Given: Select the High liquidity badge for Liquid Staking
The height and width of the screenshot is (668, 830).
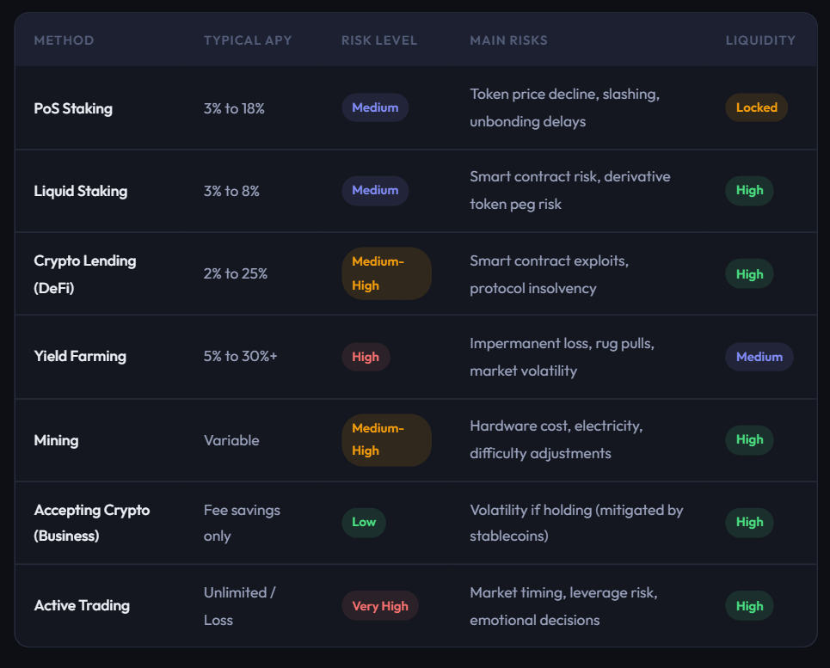Looking at the screenshot, I should [x=749, y=190].
